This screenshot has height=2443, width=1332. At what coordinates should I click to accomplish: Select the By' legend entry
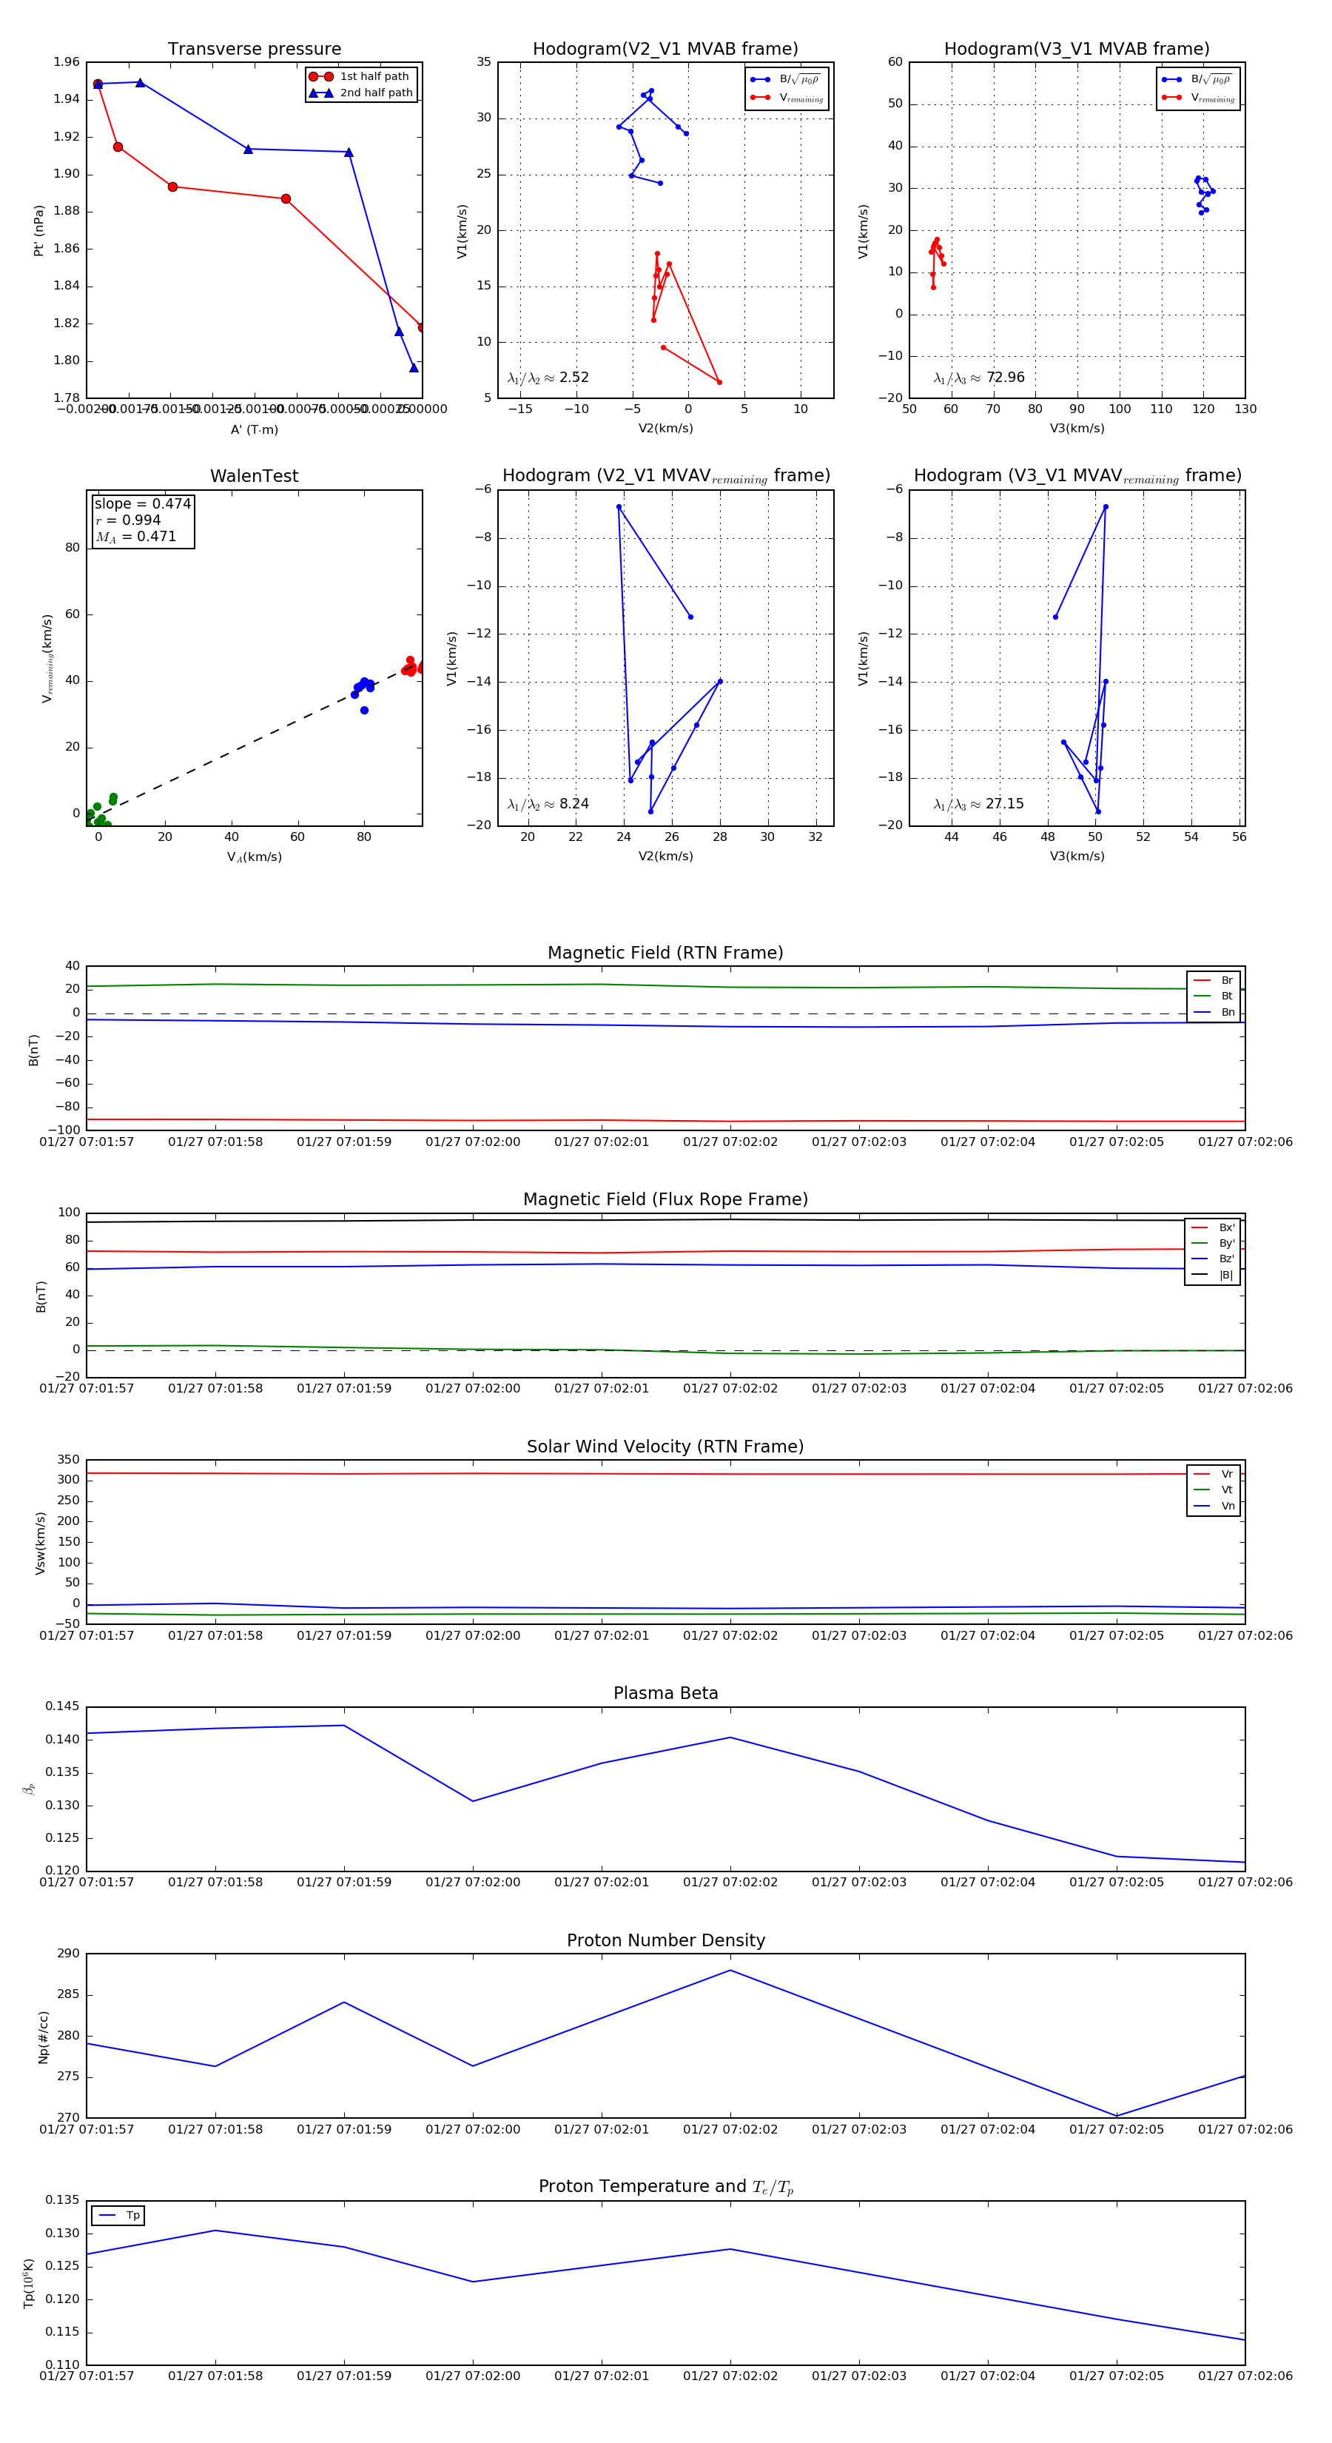click(1213, 1243)
